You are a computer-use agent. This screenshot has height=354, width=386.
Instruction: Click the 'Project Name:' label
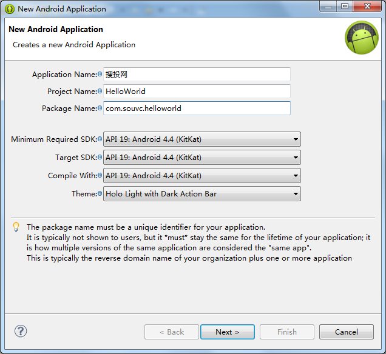[72, 91]
